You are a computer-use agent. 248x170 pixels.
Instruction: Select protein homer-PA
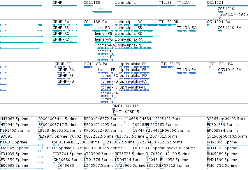pyautogui.click(x=106, y=96)
